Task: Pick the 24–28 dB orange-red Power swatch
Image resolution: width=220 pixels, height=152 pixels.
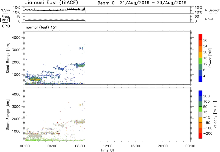Action: click(200, 43)
